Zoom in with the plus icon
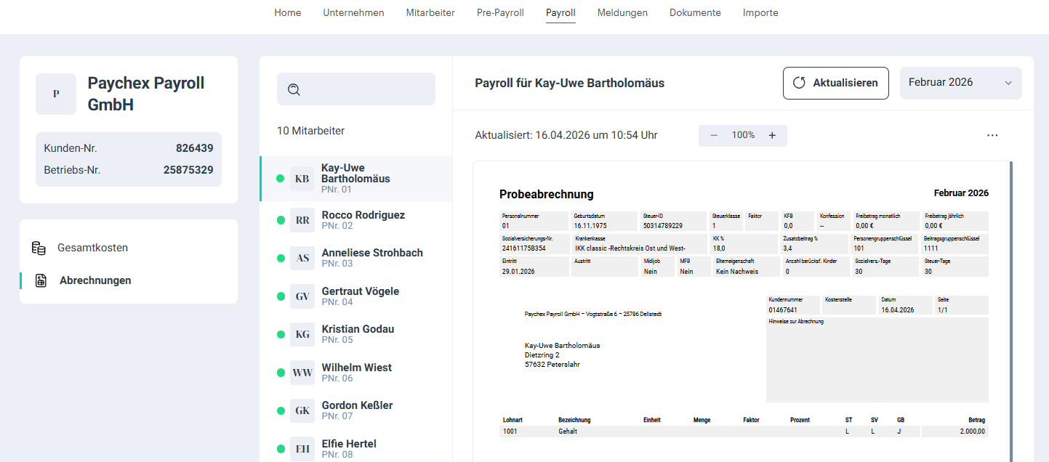Viewport: 1049px width, 462px height. [772, 135]
